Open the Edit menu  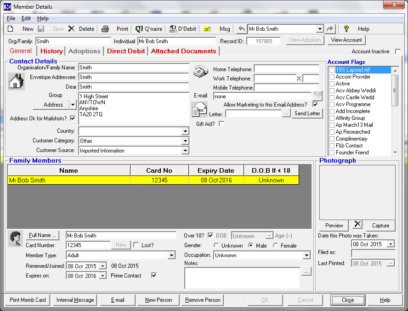[x=26, y=18]
